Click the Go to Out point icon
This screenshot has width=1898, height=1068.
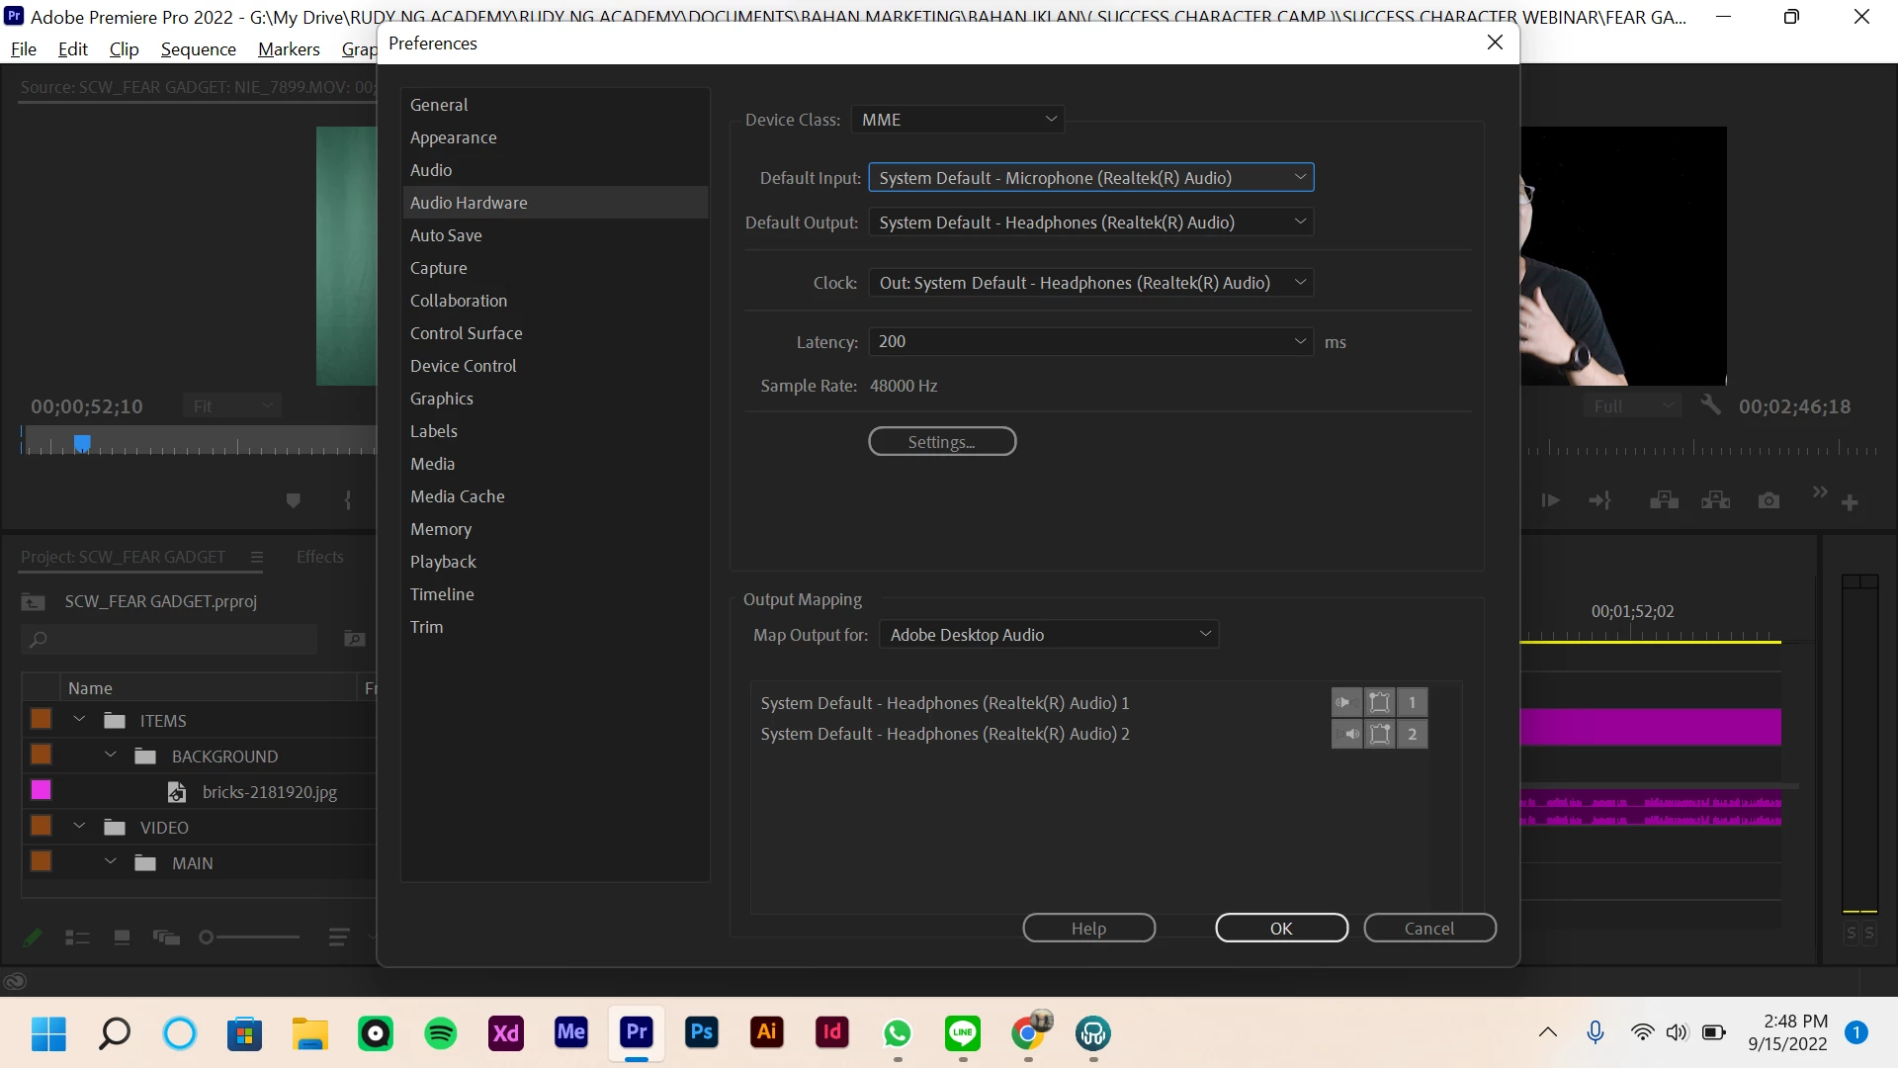tap(1599, 501)
